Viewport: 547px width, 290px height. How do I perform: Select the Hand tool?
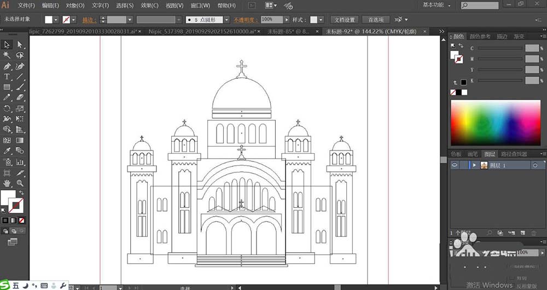(x=7, y=183)
